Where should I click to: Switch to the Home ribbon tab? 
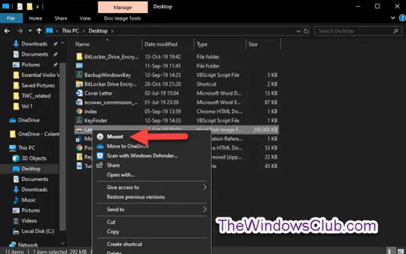[35, 18]
